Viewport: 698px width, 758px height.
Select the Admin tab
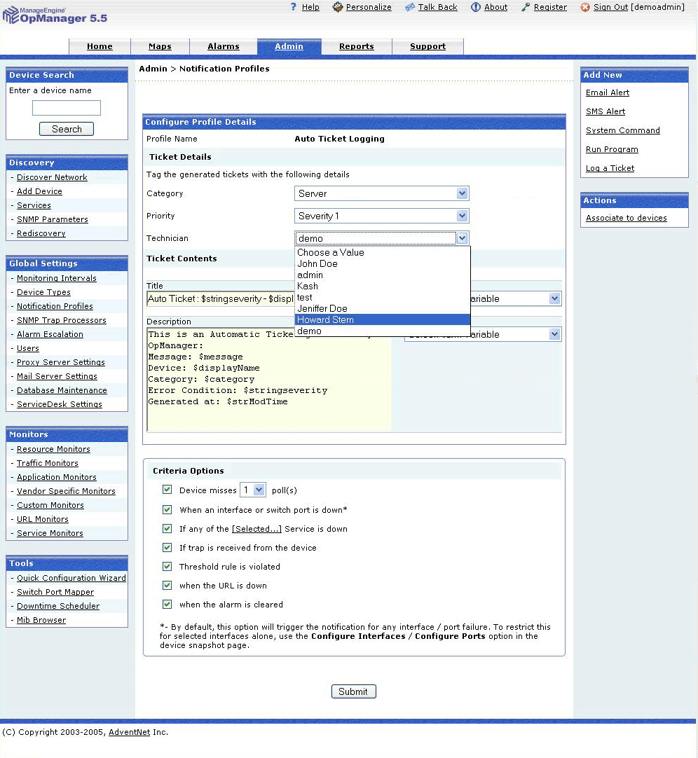tap(289, 46)
